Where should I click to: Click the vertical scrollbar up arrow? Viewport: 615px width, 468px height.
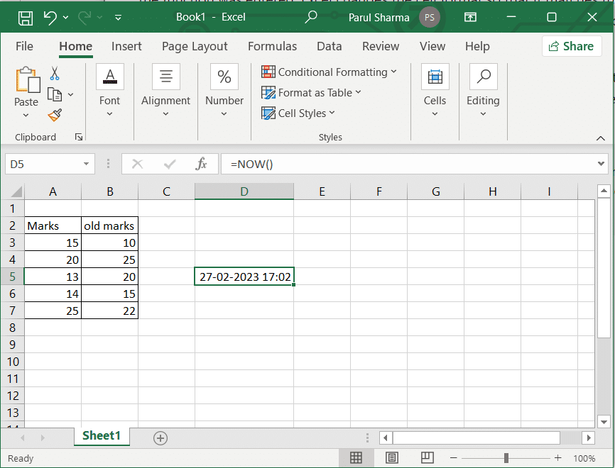click(604, 191)
